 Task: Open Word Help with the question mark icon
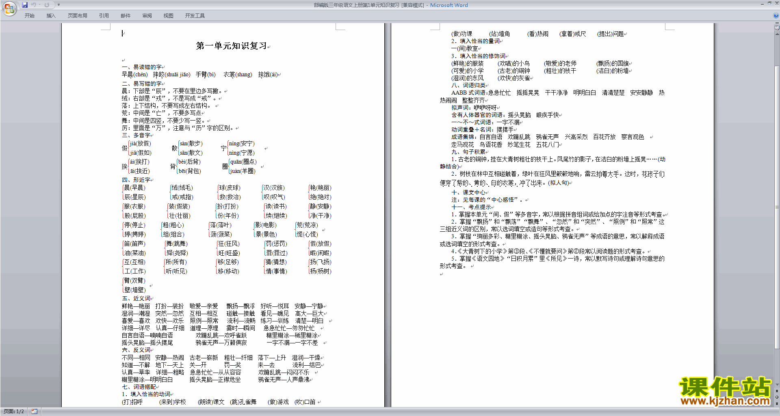coord(776,15)
